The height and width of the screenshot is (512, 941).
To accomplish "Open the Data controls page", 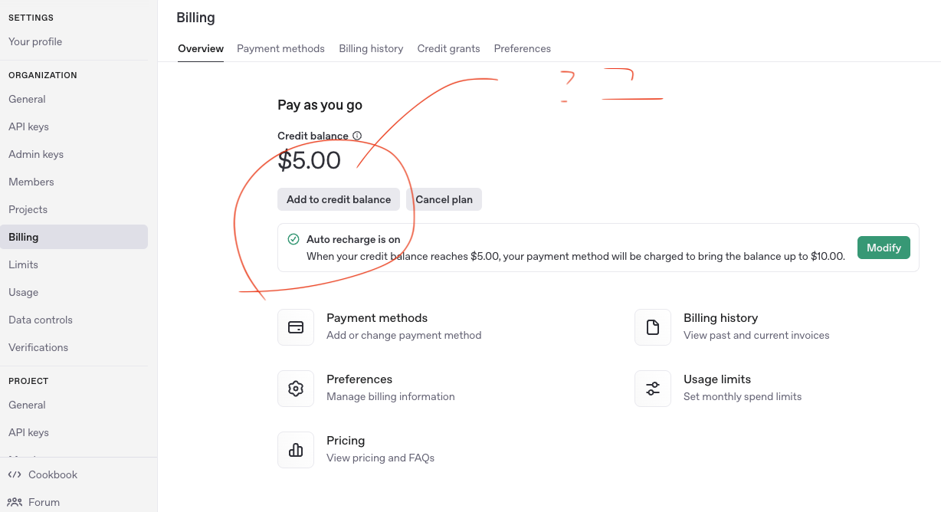I will [41, 320].
